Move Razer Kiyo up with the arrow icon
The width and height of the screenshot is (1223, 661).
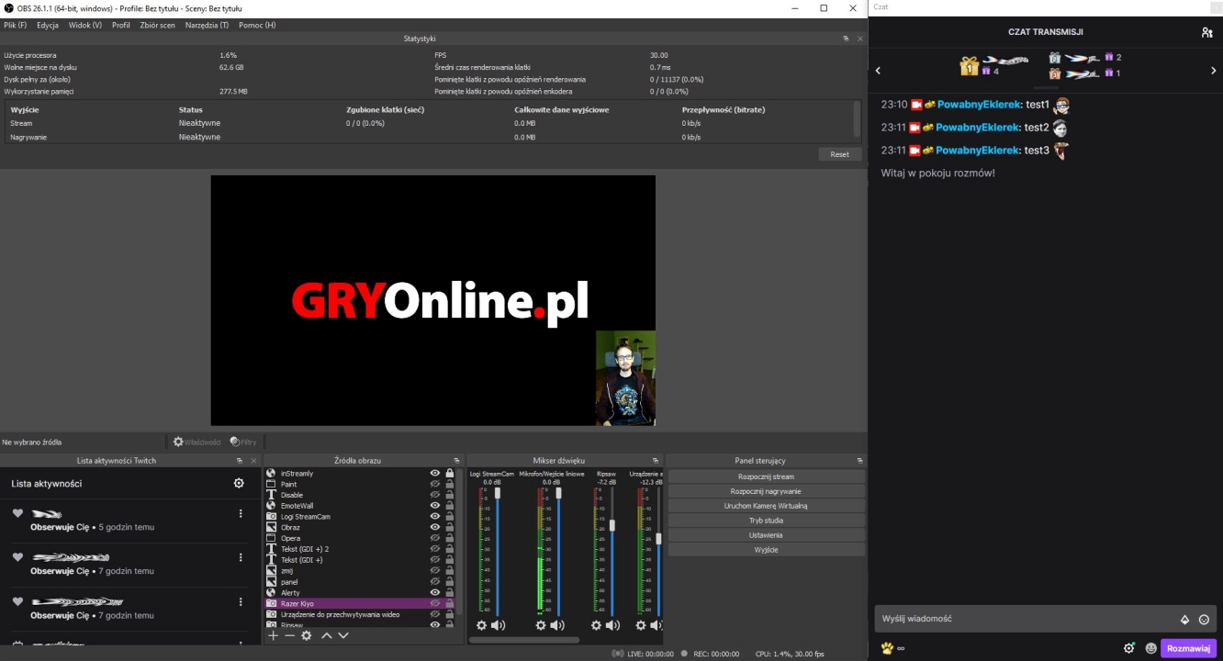pyautogui.click(x=327, y=635)
